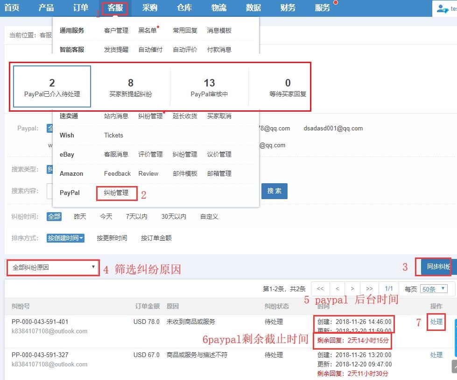Open the 客服 navigation menu
Image resolution: width=457 pixels, height=380 pixels.
[115, 7]
